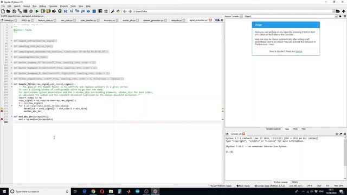Change to parent directory up arrow
The width and height of the screenshot is (347, 195).
pos(344,11)
